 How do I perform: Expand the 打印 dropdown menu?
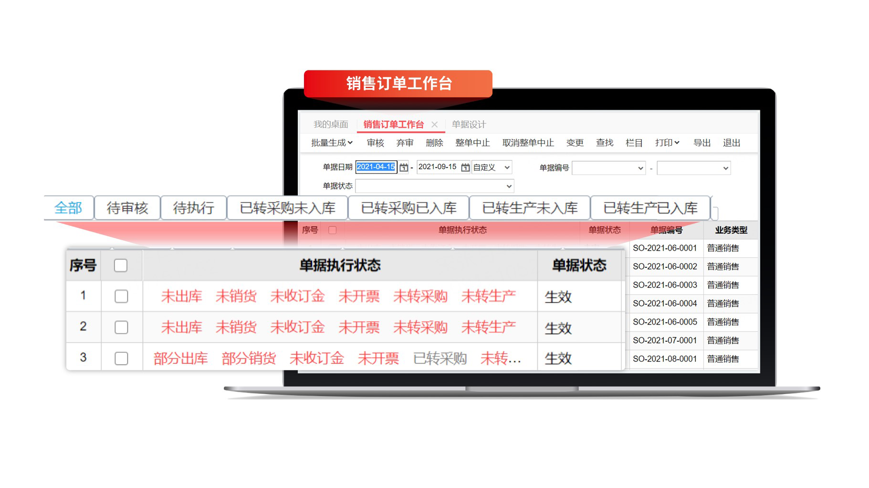click(x=667, y=142)
